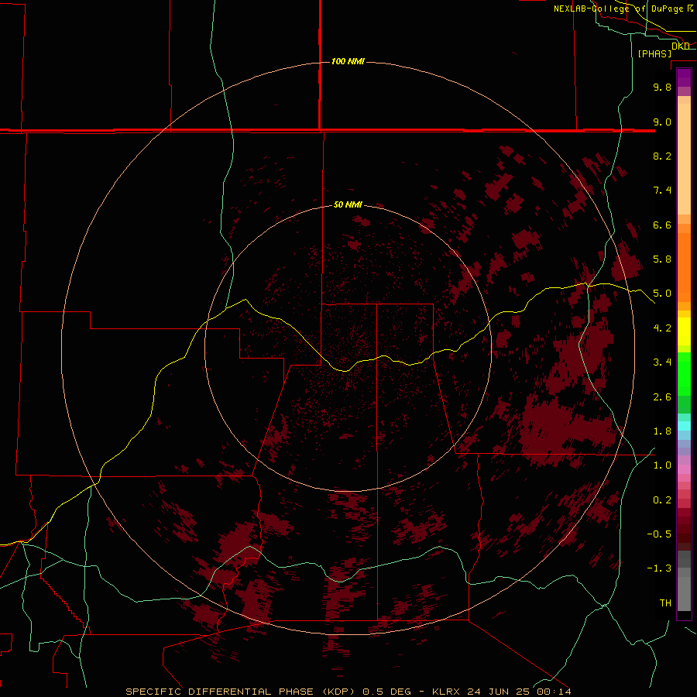Click the 1.8 scale value

(x=662, y=431)
